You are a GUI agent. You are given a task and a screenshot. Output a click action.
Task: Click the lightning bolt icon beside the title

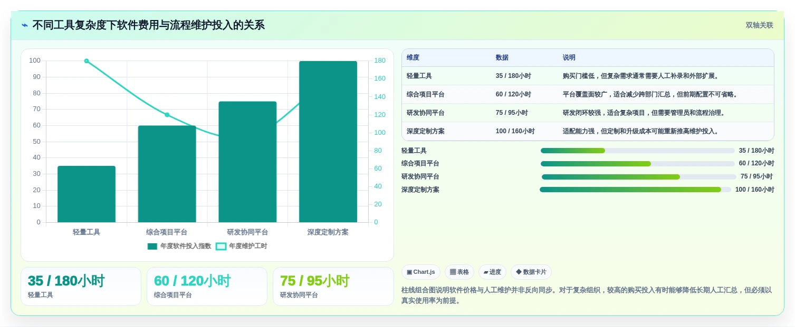(25, 25)
